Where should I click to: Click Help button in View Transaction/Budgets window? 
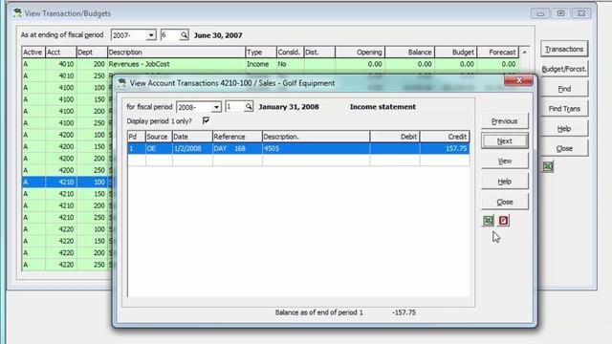pyautogui.click(x=564, y=129)
